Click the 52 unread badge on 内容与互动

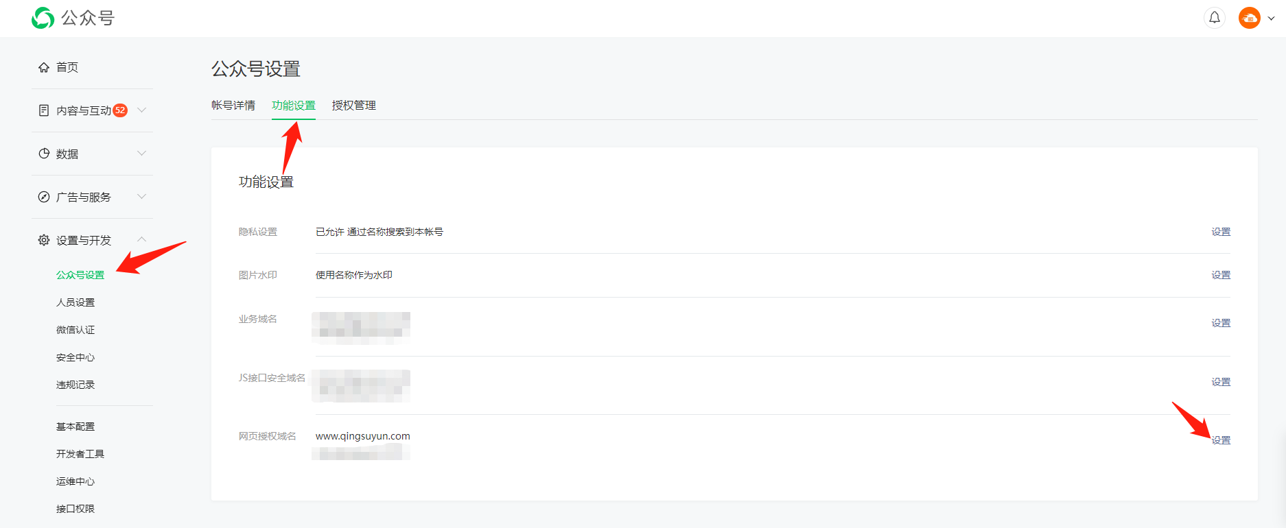(x=120, y=110)
